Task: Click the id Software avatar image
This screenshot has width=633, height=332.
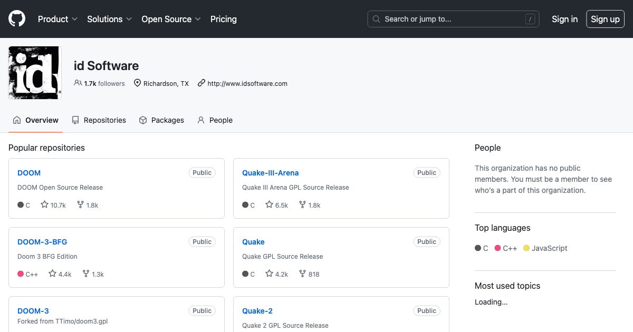Action: pyautogui.click(x=34, y=72)
